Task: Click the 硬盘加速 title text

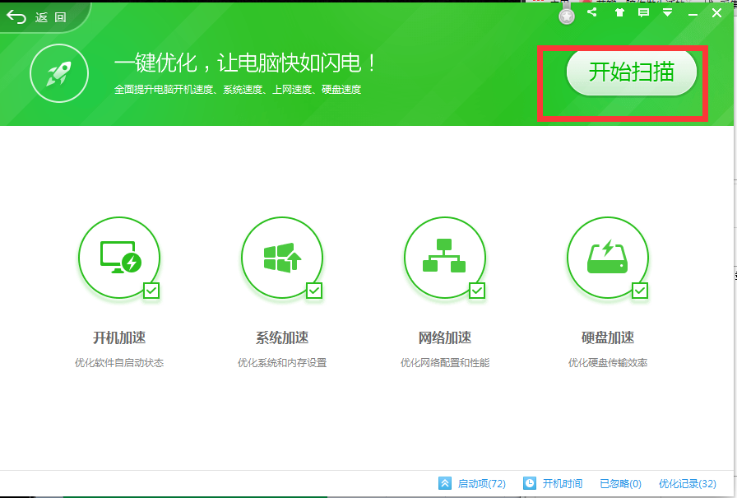Action: [x=608, y=337]
